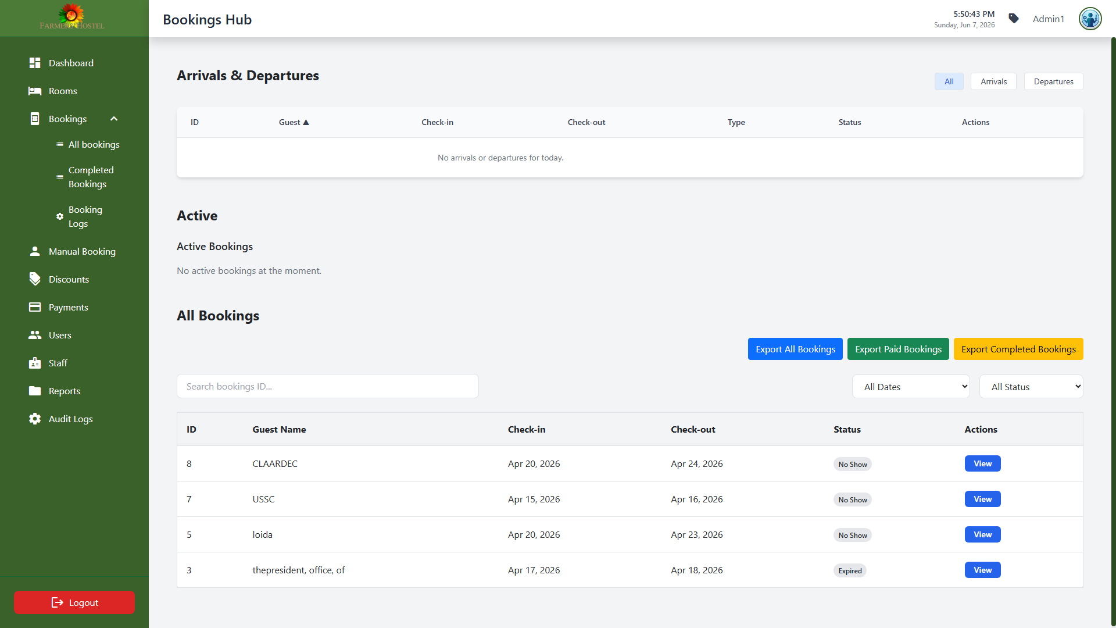
Task: Open the Audit Logs gear icon
Action: [x=35, y=419]
